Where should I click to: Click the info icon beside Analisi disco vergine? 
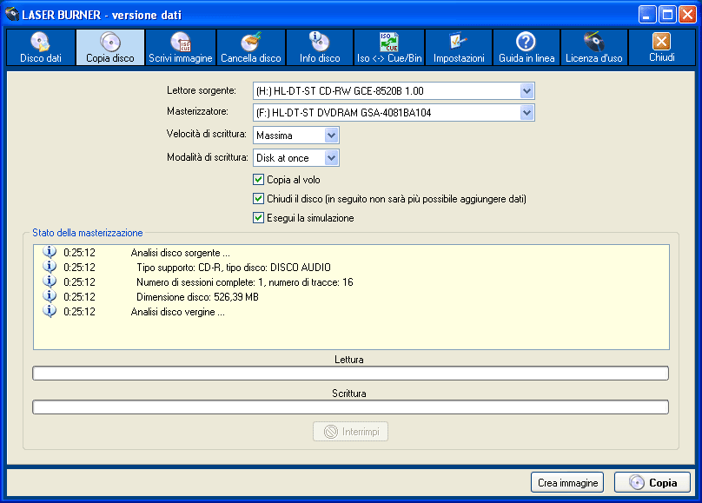pyautogui.click(x=50, y=311)
